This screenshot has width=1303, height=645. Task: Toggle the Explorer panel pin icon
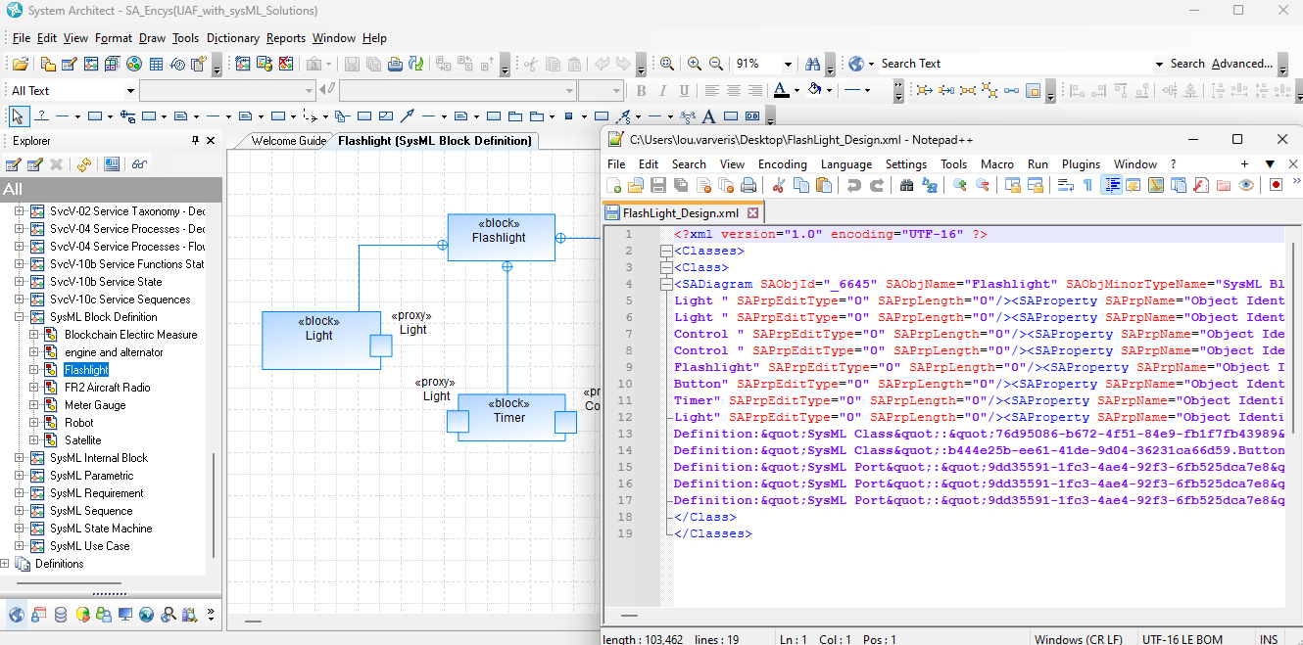(195, 141)
